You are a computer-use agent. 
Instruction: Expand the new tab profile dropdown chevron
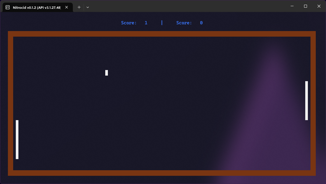(x=88, y=7)
